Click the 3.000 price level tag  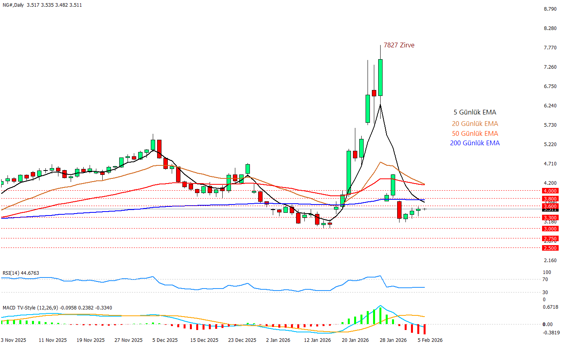550,229
